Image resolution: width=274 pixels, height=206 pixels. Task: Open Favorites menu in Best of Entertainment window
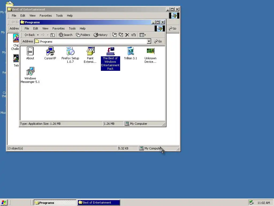pyautogui.click(x=45, y=16)
